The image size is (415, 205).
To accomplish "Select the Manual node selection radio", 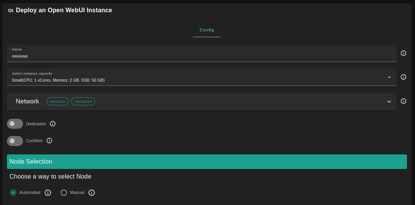I will click(64, 193).
